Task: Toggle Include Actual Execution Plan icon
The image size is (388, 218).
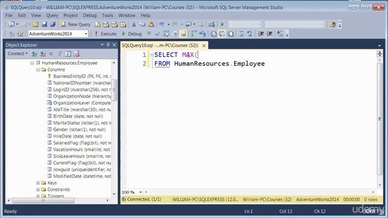Action: 194,34
